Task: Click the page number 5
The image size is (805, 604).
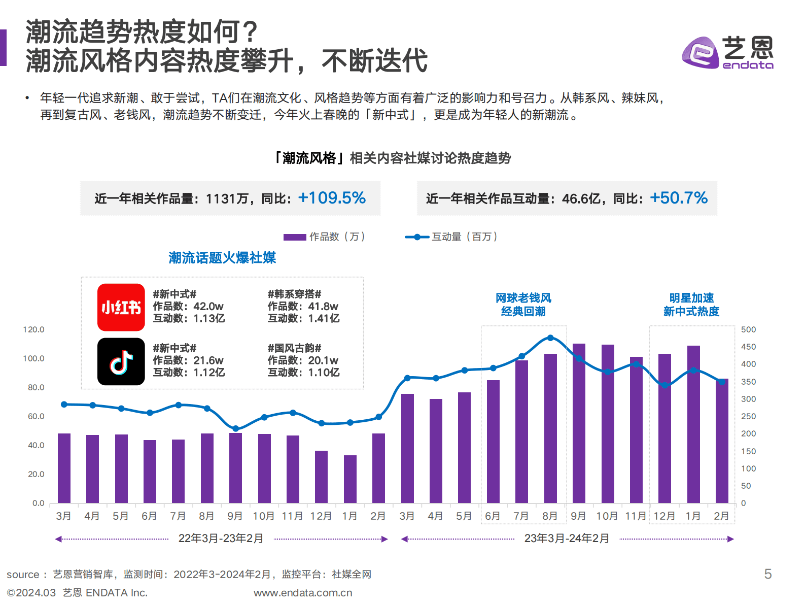Action: (x=768, y=574)
